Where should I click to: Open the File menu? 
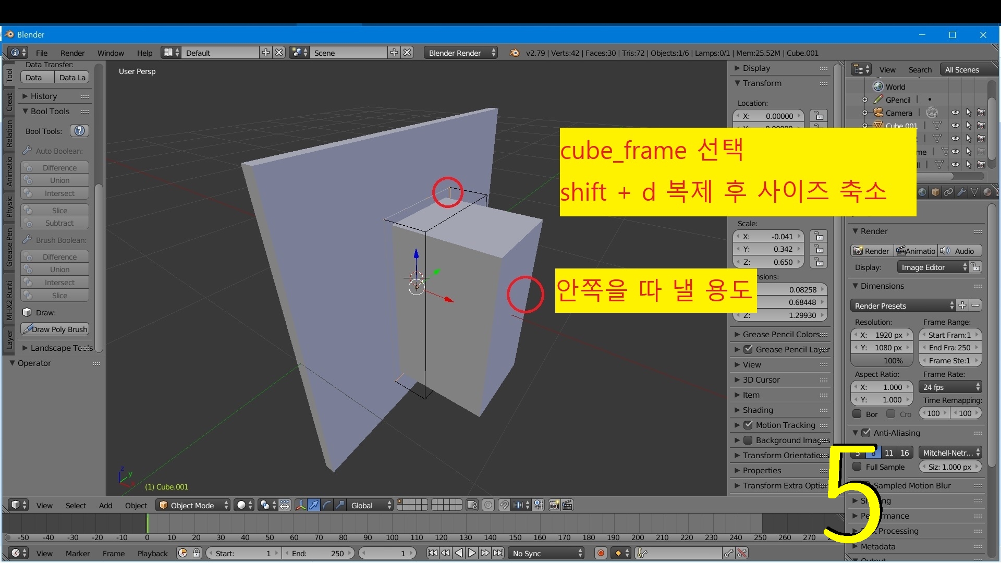click(42, 53)
